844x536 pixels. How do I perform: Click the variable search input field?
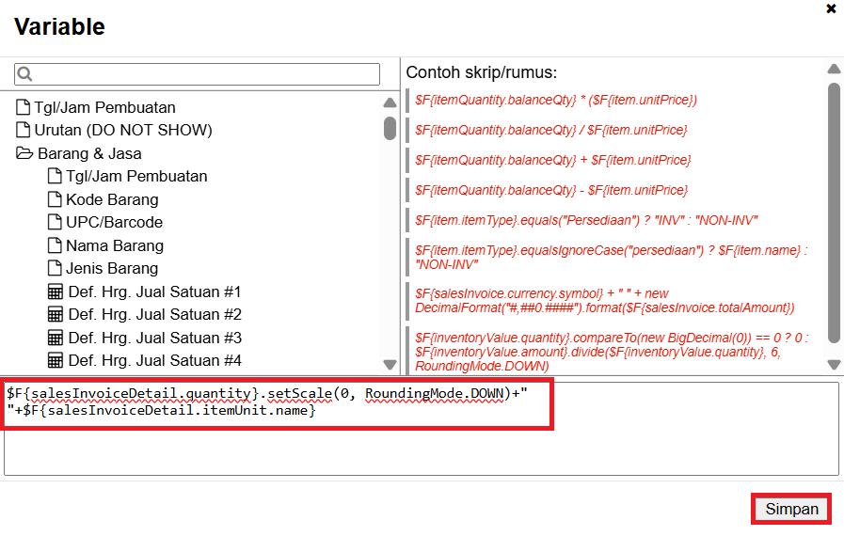click(x=207, y=74)
